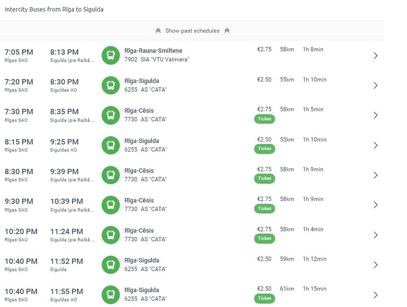Open details arrow for 10:20 PM trip
Screen dimensions: 407x307
coord(375,235)
